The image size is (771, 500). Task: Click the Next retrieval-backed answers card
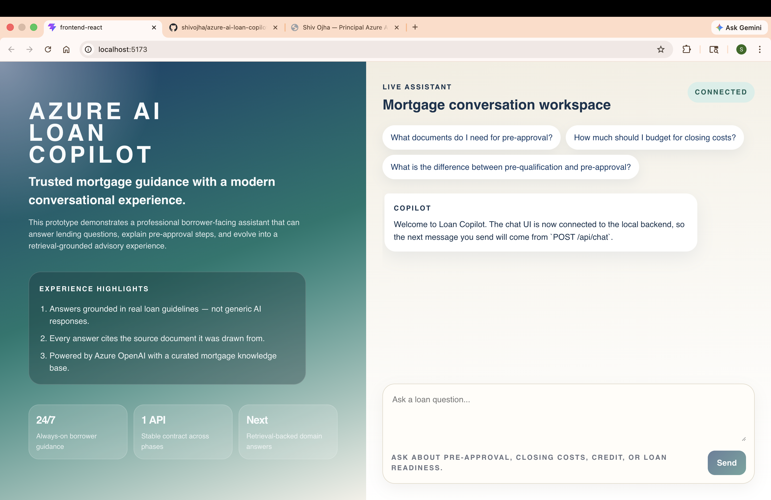[288, 432]
